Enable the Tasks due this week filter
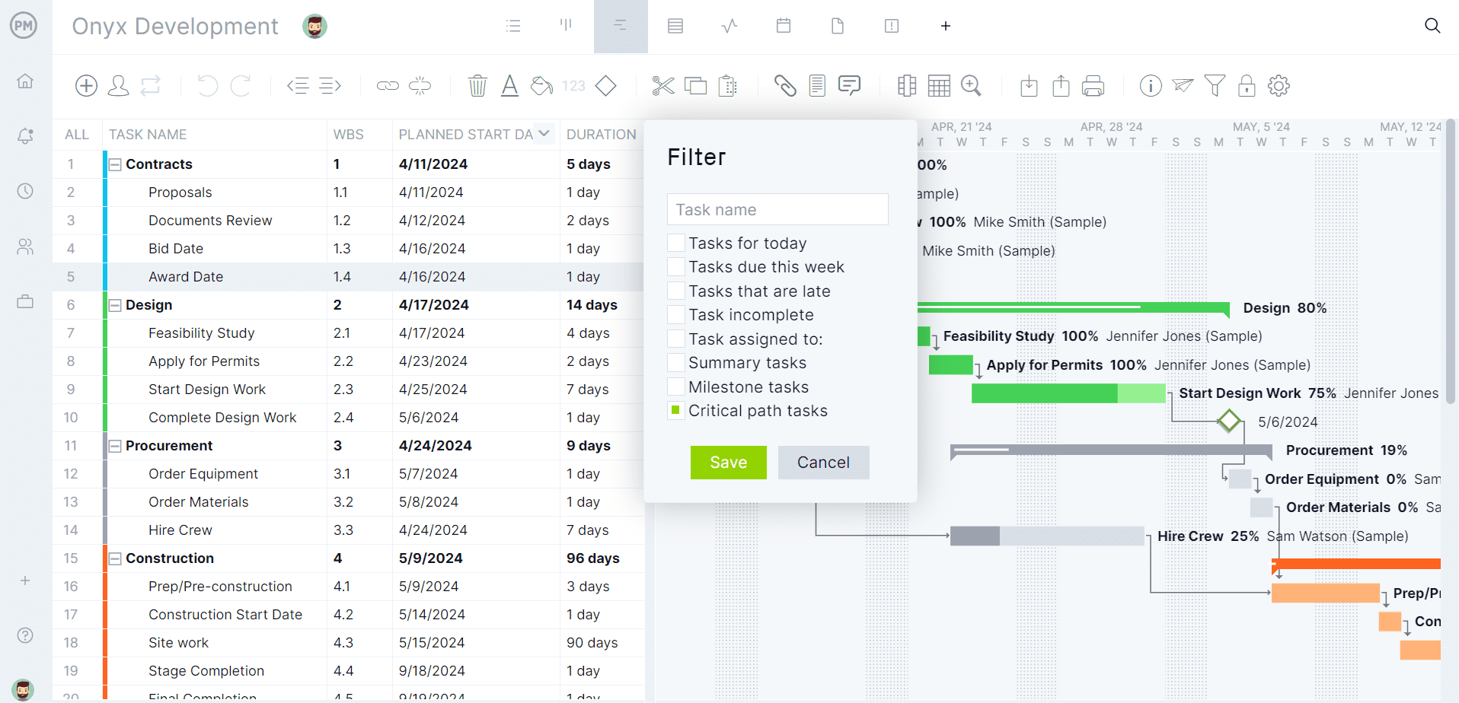The image size is (1459, 703). point(675,266)
